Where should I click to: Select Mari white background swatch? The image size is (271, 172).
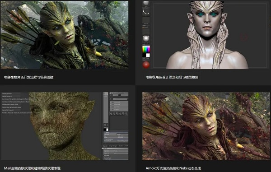[x=107, y=130]
